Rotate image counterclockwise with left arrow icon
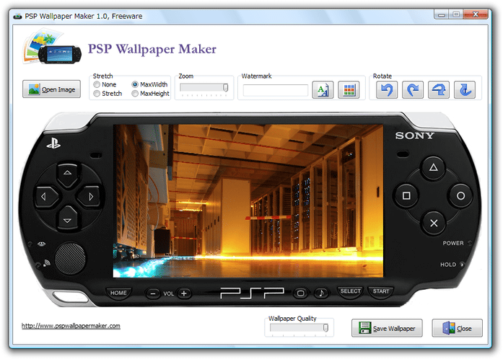 tap(387, 89)
